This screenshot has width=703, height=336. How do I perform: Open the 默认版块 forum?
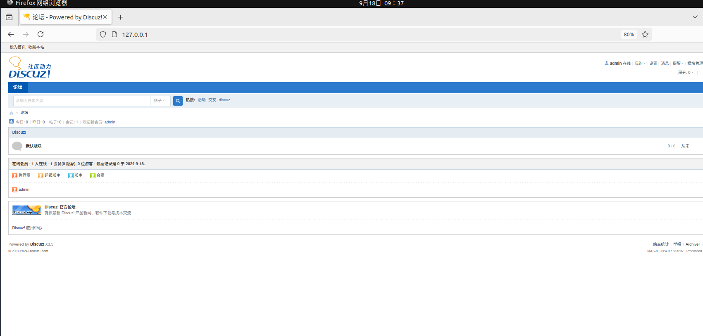[x=33, y=146]
